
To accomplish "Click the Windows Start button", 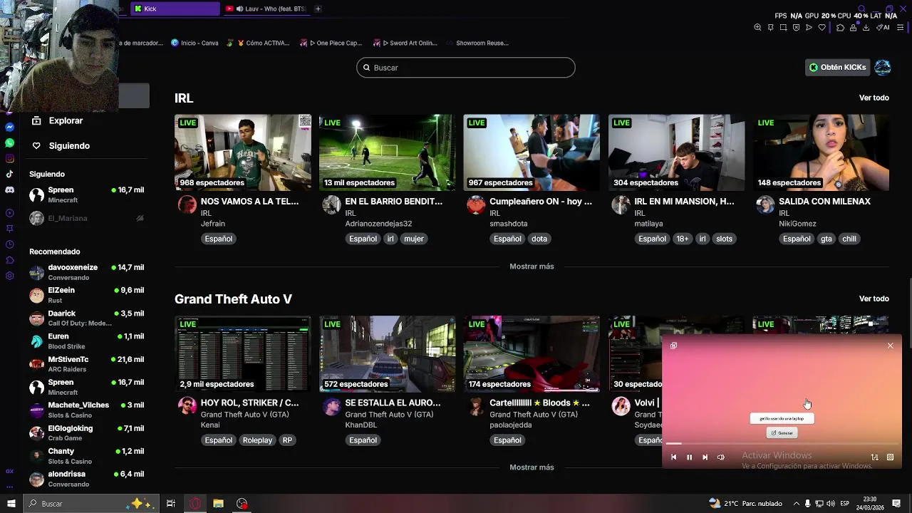I will click(x=11, y=504).
